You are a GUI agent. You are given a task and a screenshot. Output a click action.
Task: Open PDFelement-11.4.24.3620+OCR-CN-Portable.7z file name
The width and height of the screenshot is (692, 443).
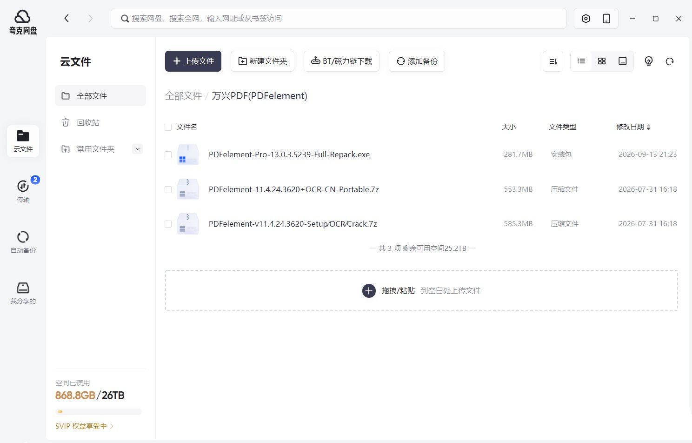point(294,189)
